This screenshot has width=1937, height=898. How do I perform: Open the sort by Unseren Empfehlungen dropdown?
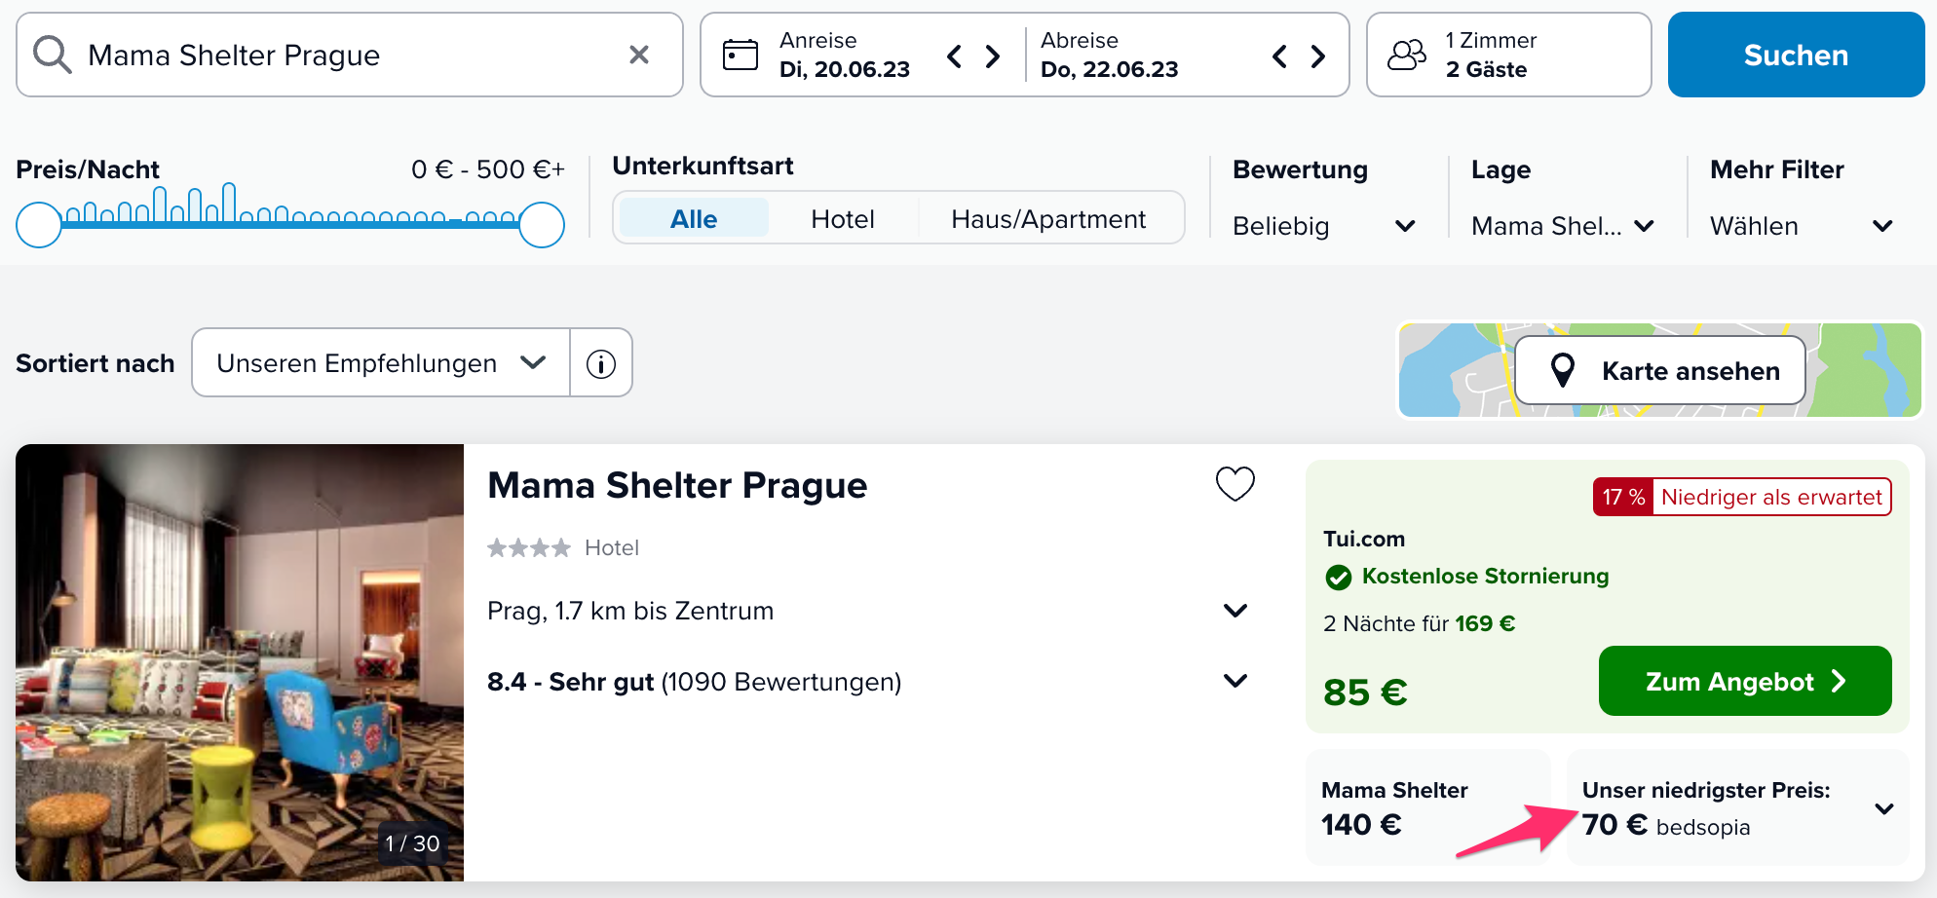[381, 362]
